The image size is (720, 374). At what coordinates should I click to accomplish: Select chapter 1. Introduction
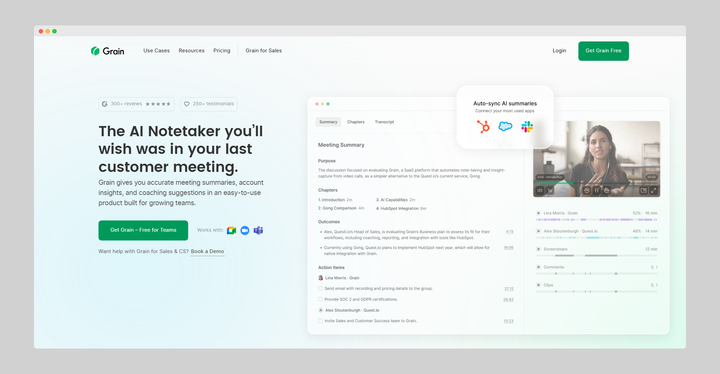335,200
